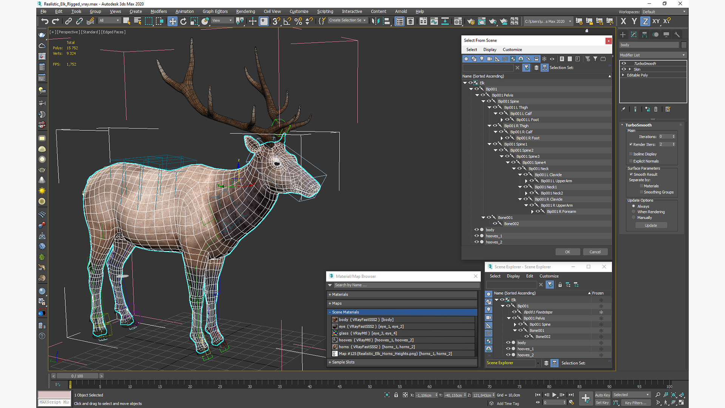Screen dimensions: 725x408
Task: Open the Graph Editors menu
Action: 215,11
